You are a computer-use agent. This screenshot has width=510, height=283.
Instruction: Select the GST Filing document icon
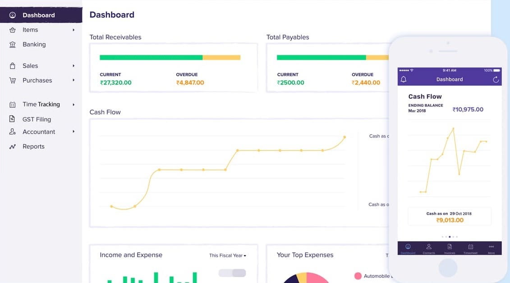12,119
